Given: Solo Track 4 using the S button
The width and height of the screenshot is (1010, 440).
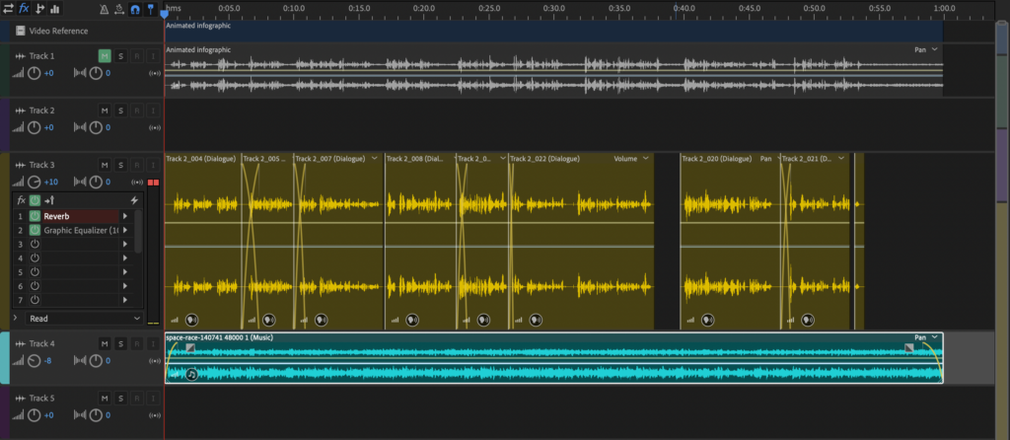Looking at the screenshot, I should click(121, 344).
